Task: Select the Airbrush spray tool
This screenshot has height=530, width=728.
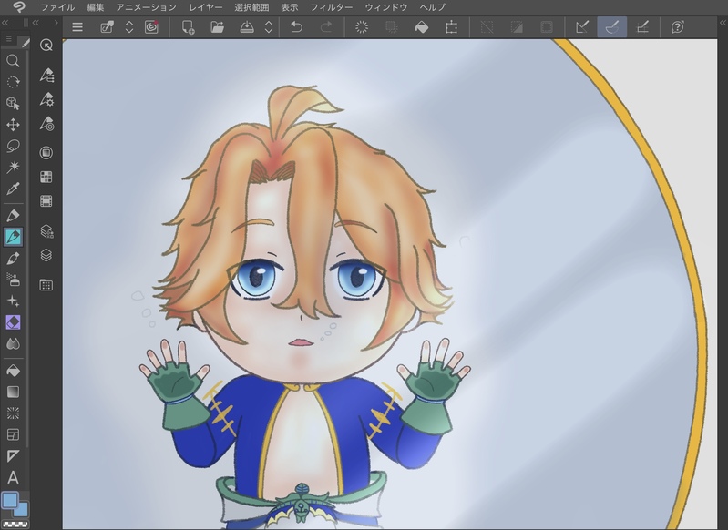Action: (13, 280)
